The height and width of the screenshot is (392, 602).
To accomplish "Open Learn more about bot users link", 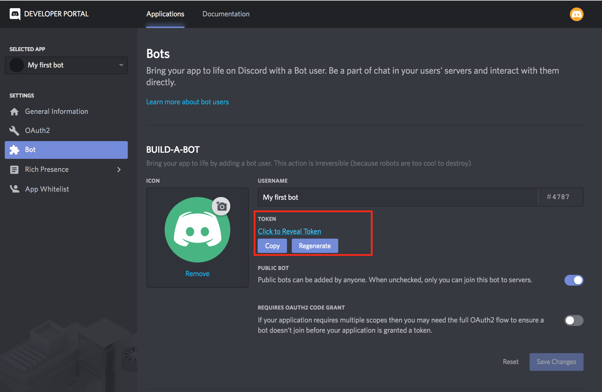I will pyautogui.click(x=188, y=102).
